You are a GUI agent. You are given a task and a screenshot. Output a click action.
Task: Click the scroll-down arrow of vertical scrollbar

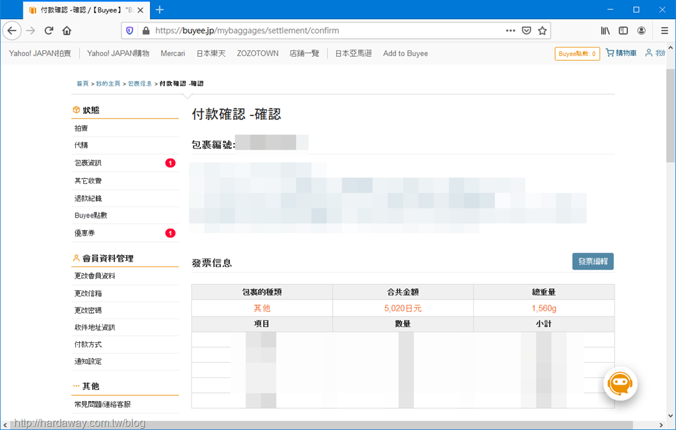tap(671, 415)
